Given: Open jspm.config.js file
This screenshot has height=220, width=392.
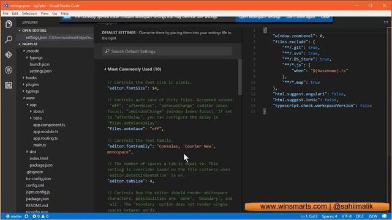Looking at the screenshot, I should pyautogui.click(x=38, y=193).
